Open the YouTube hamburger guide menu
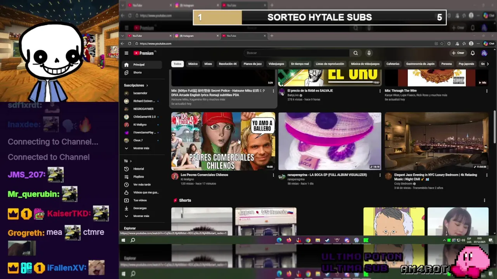 pyautogui.click(x=126, y=53)
